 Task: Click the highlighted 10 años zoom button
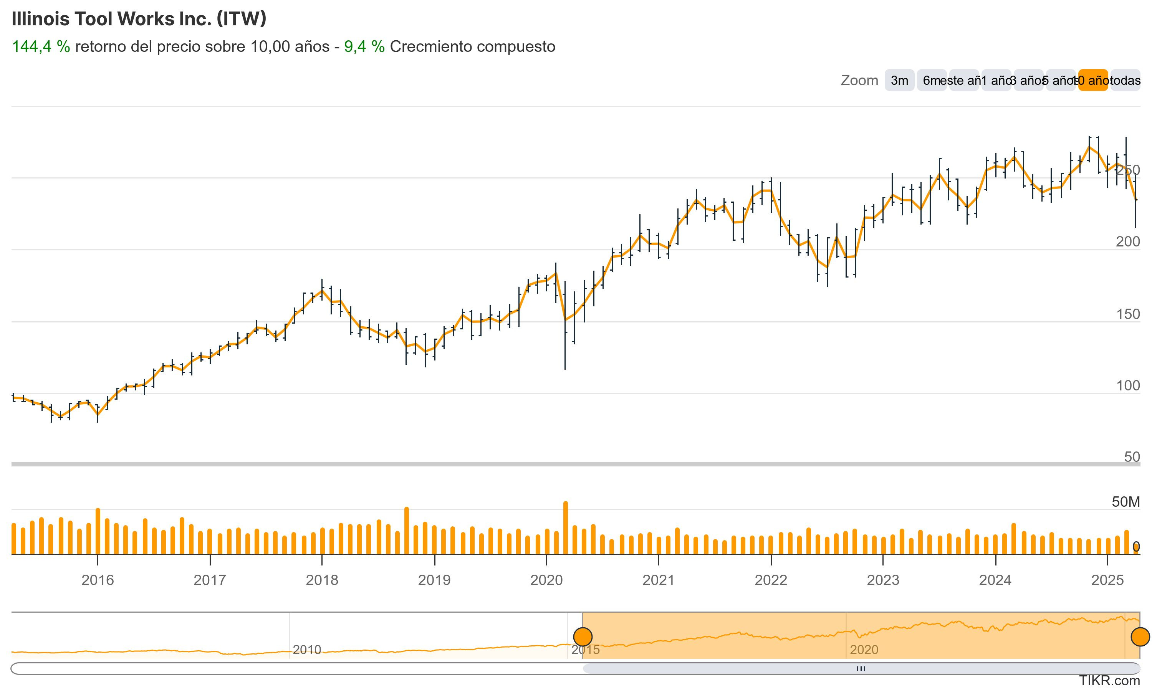point(1093,80)
